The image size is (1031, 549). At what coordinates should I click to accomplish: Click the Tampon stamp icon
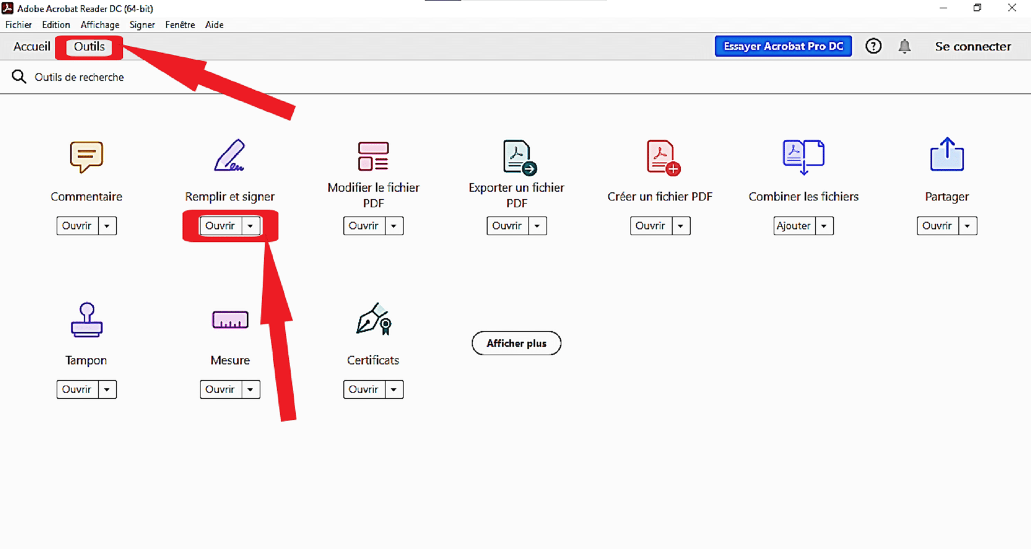pyautogui.click(x=87, y=320)
